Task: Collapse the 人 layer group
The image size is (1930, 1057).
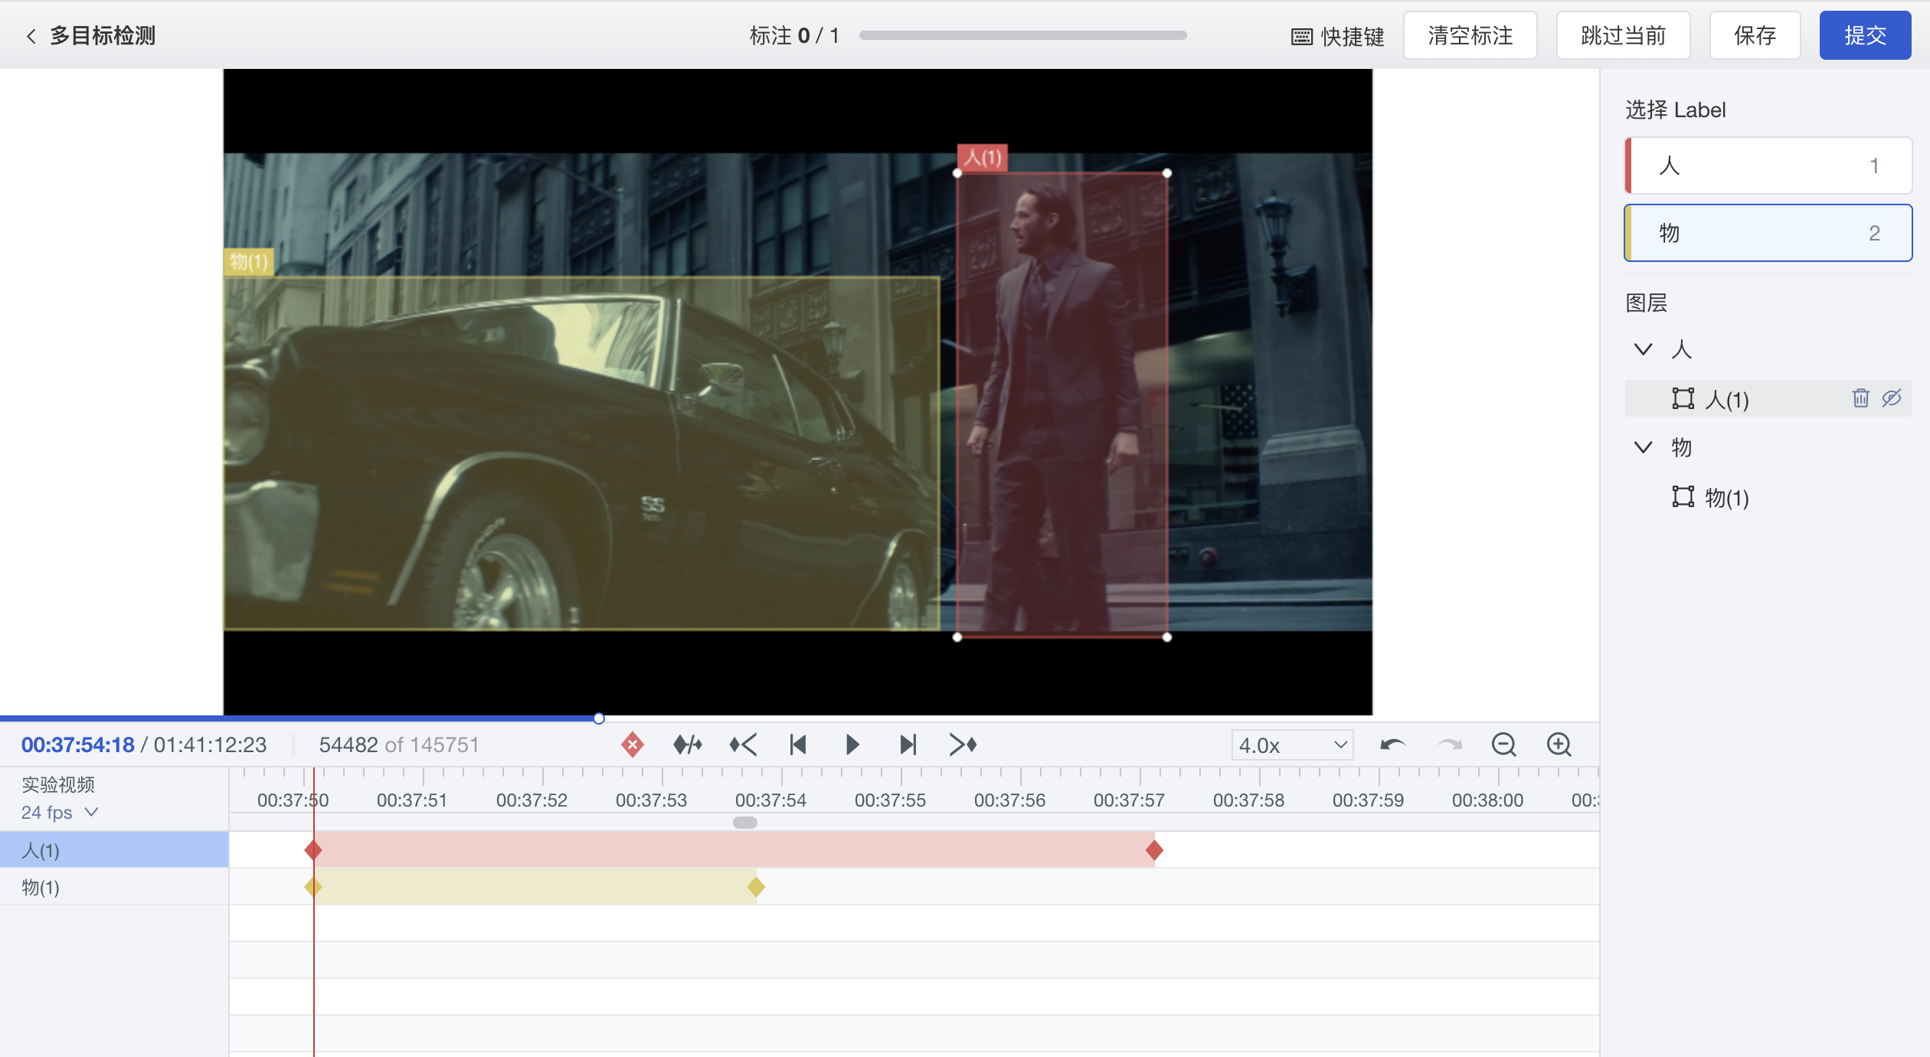Action: point(1643,349)
